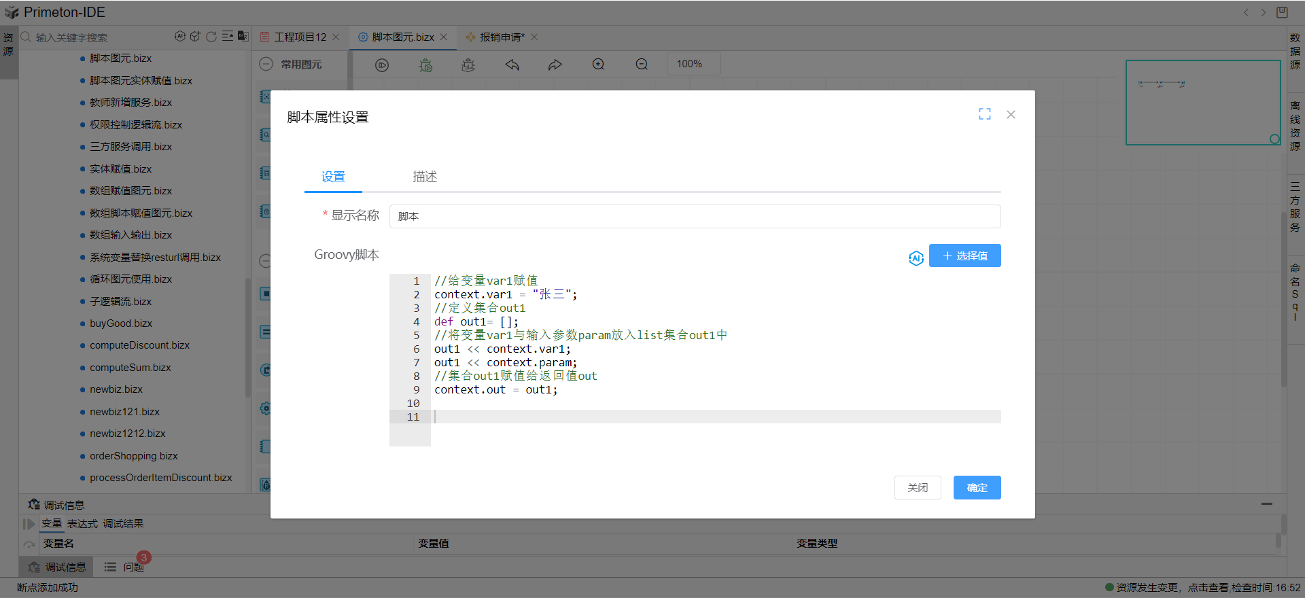Click the run flow play icon

pyautogui.click(x=382, y=65)
